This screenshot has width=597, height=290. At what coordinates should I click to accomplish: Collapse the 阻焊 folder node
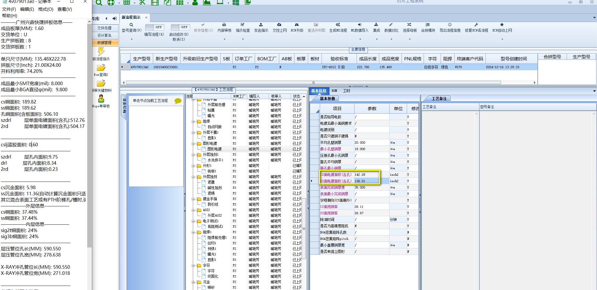point(193,122)
